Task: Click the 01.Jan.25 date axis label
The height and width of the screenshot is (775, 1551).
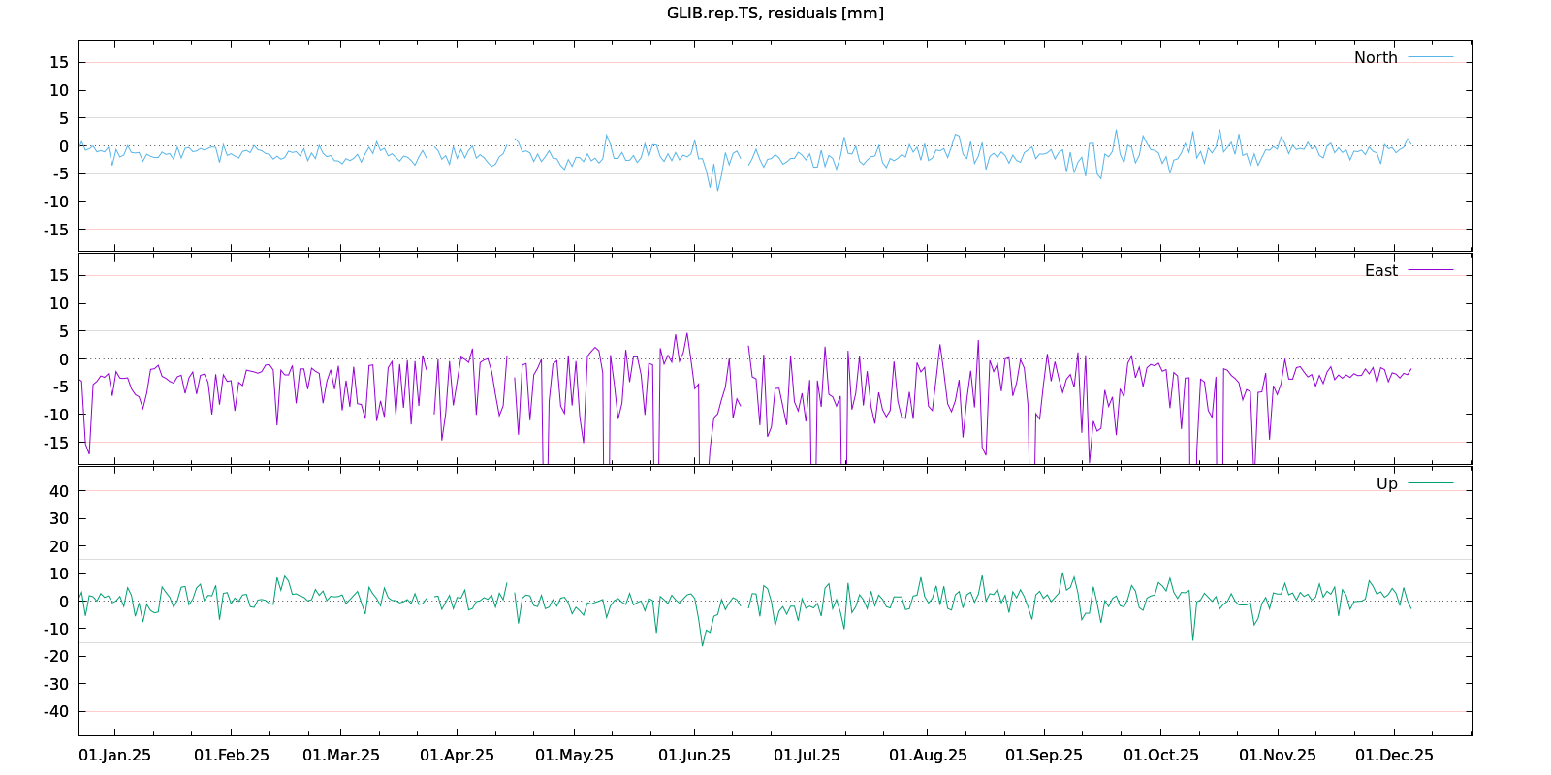Action: (114, 755)
